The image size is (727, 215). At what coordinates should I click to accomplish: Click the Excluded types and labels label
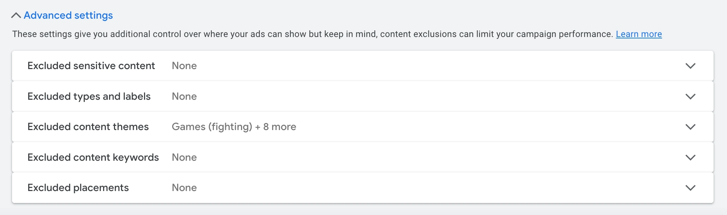click(89, 97)
